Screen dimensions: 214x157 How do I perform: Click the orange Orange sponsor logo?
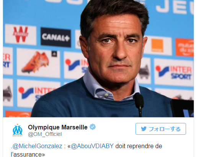point(157,46)
